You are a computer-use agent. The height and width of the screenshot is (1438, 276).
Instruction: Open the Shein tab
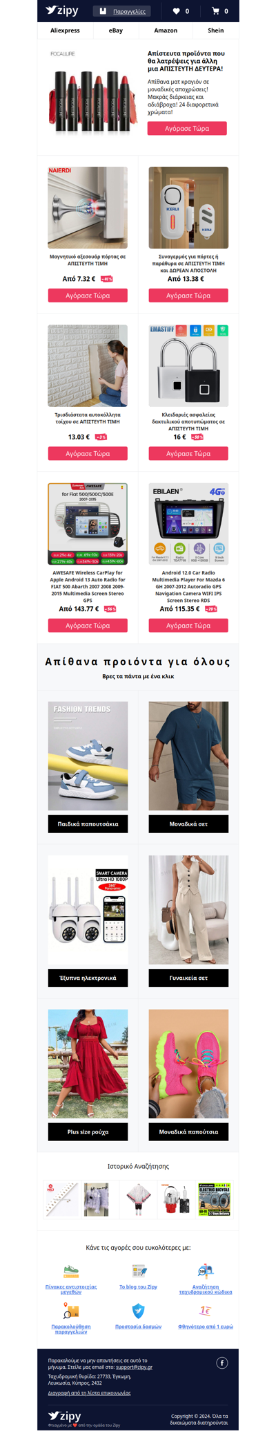point(216,30)
